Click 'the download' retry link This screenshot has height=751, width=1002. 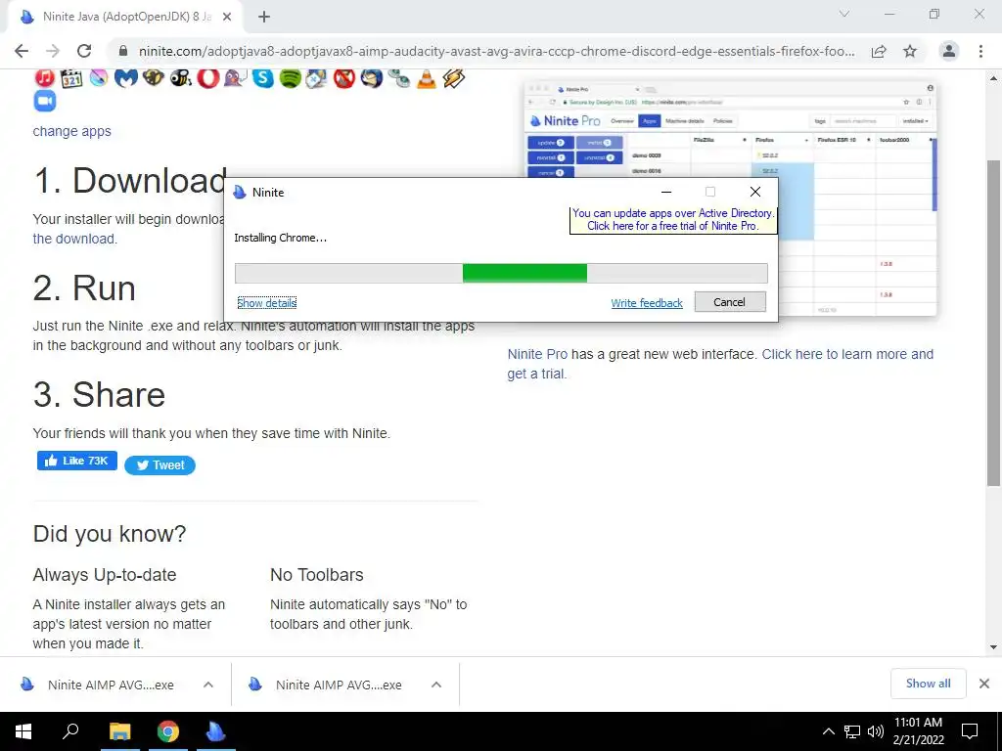tap(73, 239)
